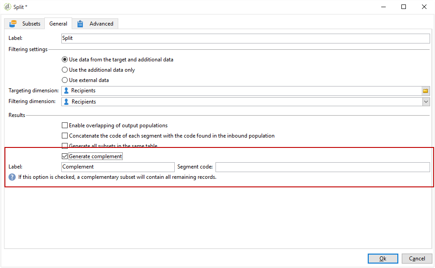Confirm with the Ok button
This screenshot has width=435, height=268.
point(383,259)
